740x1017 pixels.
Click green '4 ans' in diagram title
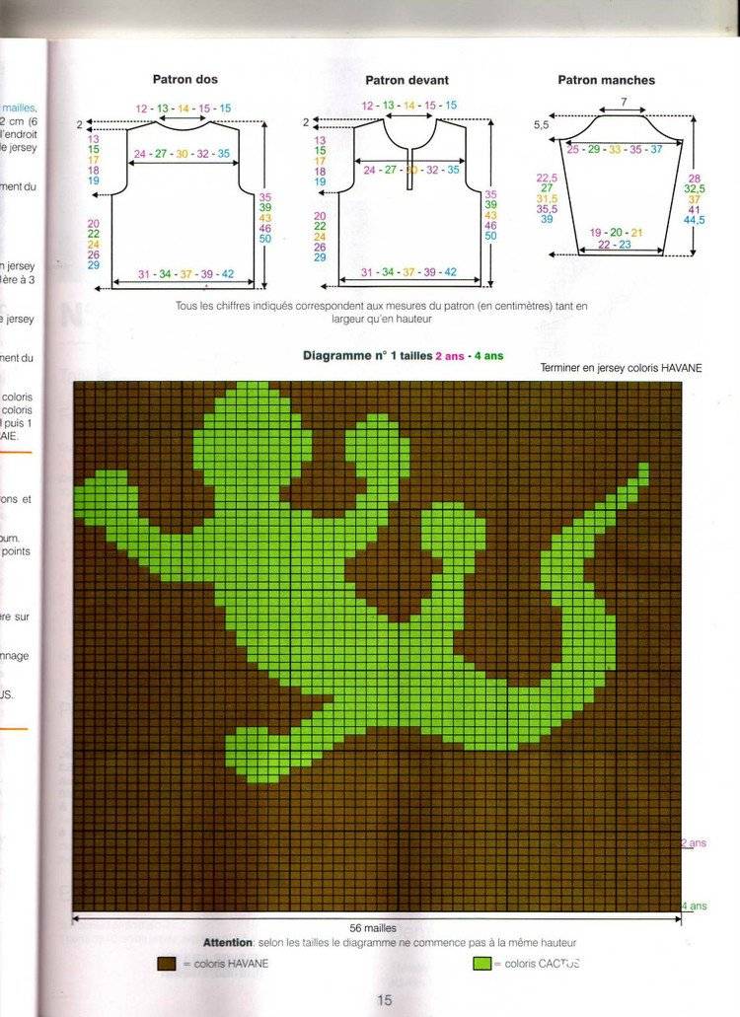[489, 355]
